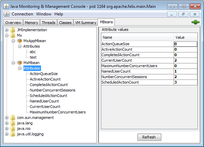Select CompletedActionCount in the tree
This screenshot has width=204, height=147.
(49, 85)
